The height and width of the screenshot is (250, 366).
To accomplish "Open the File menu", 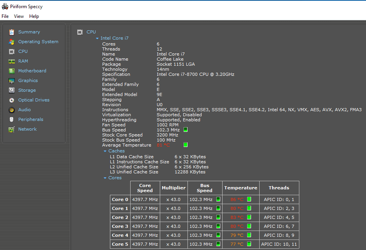I will pyautogui.click(x=5, y=16).
